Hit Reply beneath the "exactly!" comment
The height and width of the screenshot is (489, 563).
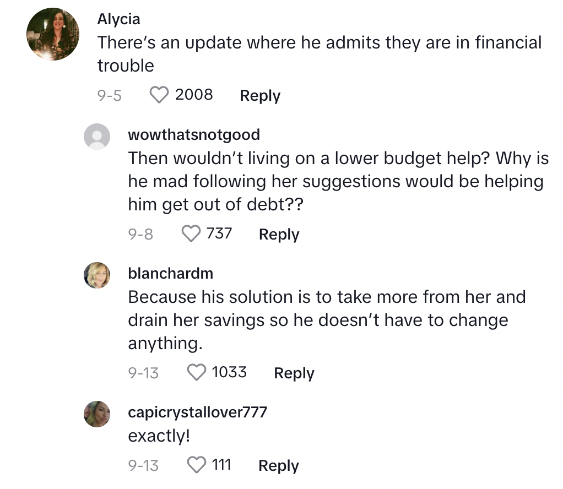278,466
